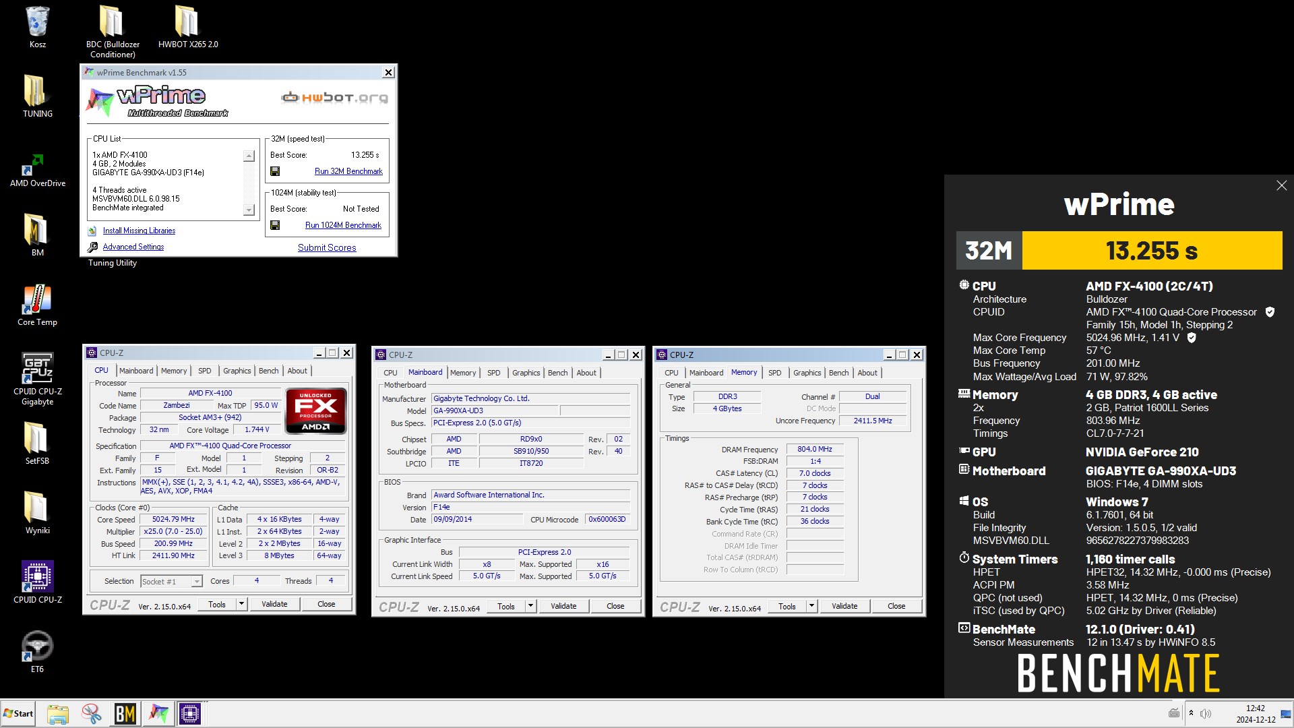The image size is (1294, 728).
Task: Open the Socket #1 selection dropdown
Action: pyautogui.click(x=171, y=581)
